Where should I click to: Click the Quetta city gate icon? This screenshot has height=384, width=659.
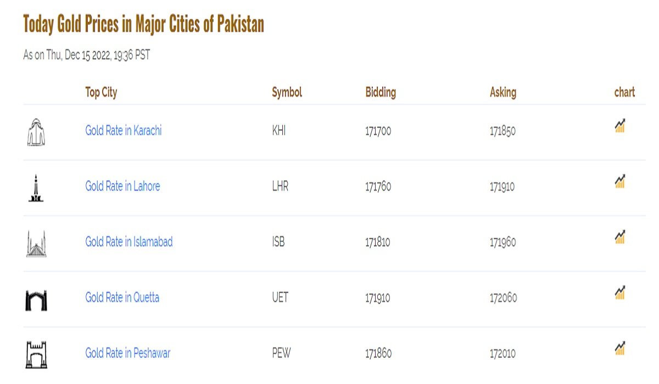36,300
